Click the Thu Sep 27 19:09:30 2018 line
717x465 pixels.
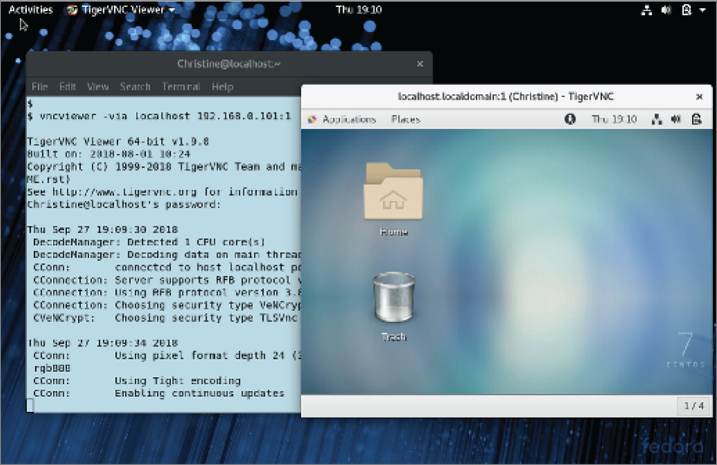click(102, 229)
